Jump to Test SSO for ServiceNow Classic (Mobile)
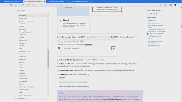Viewport: 182px width, 102px height. [155, 42]
